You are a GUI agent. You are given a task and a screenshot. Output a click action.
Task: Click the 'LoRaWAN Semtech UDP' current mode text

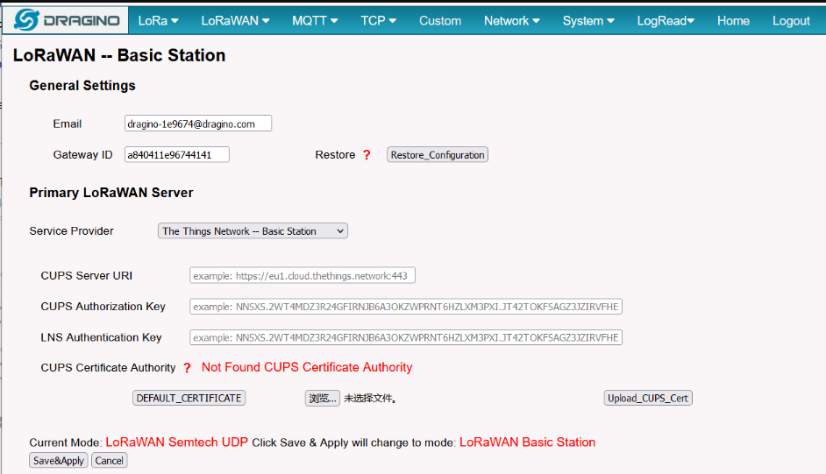click(x=176, y=442)
